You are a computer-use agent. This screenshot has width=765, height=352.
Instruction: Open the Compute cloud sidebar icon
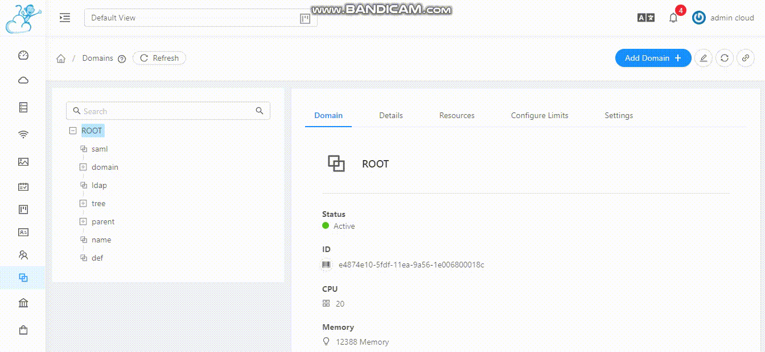23,80
